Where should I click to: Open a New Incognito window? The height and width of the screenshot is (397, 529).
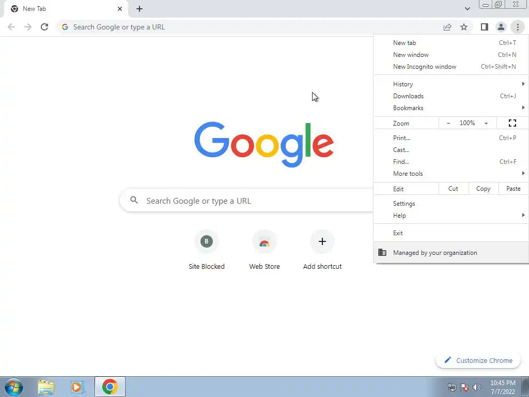[x=451, y=67]
